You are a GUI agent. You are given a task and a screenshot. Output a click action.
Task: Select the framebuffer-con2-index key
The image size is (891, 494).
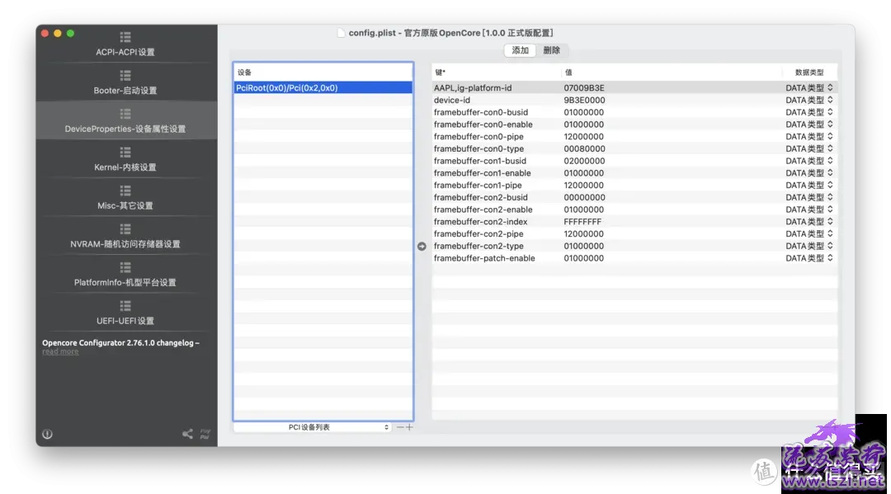pos(481,222)
